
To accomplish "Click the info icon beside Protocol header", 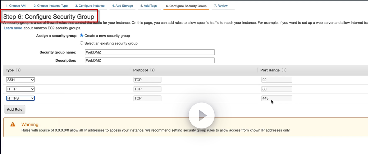I will tap(152, 70).
